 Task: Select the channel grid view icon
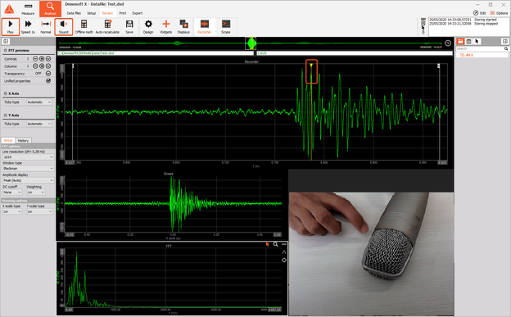[468, 42]
